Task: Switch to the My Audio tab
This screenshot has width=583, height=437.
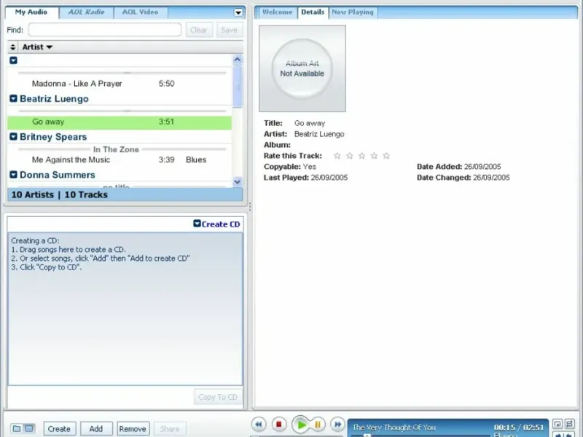Action: pos(31,12)
